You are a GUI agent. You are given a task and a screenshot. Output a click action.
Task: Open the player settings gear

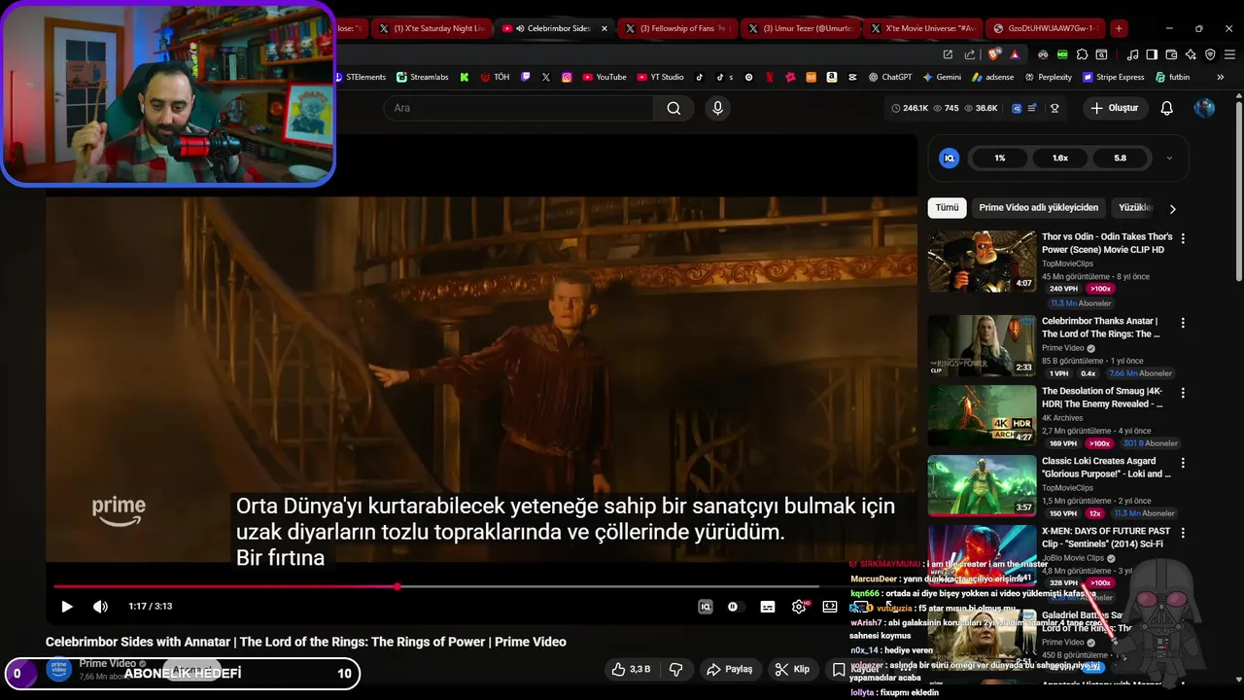(x=799, y=607)
